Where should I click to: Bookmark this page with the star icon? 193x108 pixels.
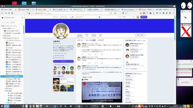[x=126, y=13]
